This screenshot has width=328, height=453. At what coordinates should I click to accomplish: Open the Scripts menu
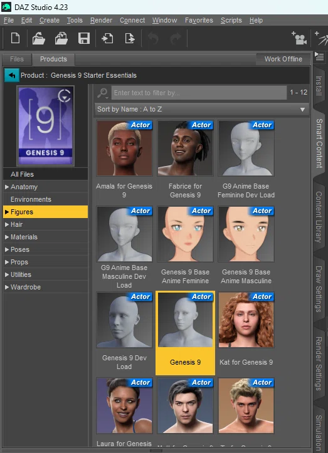tap(231, 20)
